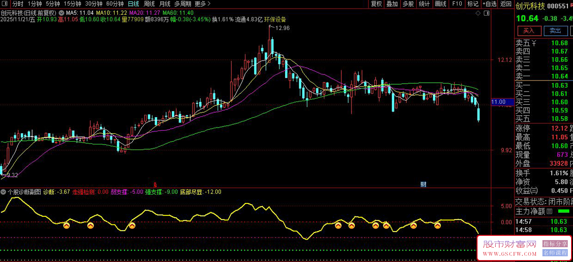Select the 30分钟 period tab
Image resolution: width=573 pixels, height=262 pixels.
pyautogui.click(x=94, y=4)
